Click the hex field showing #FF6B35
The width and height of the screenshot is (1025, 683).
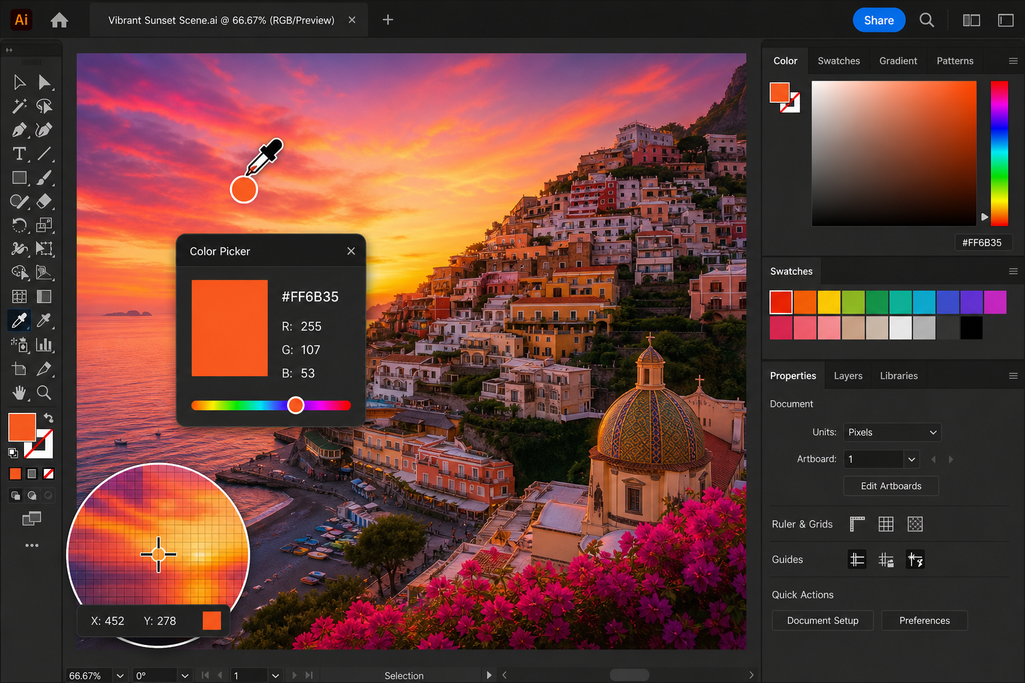coord(983,243)
